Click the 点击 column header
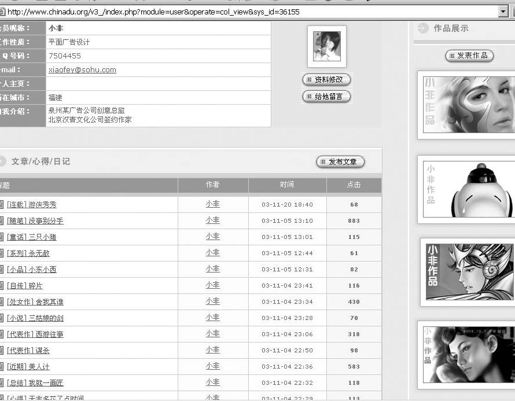 click(x=354, y=185)
